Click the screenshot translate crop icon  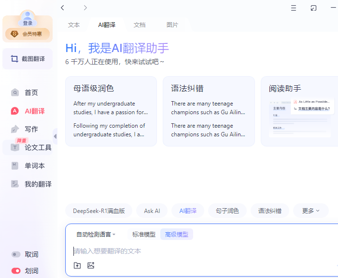pos(14,59)
